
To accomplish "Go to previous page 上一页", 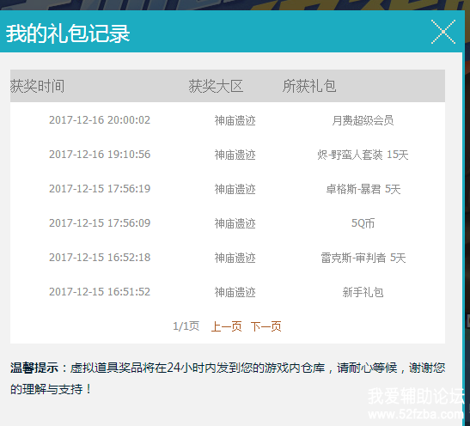I will coord(227,326).
